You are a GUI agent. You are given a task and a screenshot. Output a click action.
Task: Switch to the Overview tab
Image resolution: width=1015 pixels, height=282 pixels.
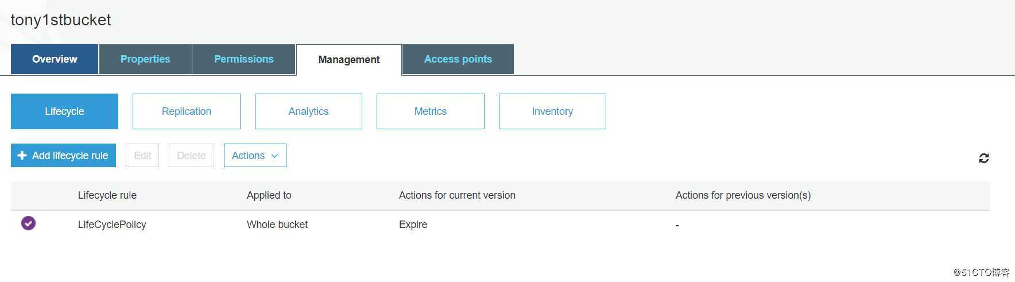(55, 59)
